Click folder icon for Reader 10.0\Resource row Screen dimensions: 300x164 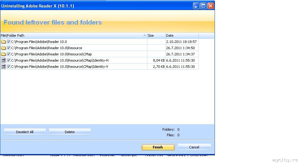[3, 48]
